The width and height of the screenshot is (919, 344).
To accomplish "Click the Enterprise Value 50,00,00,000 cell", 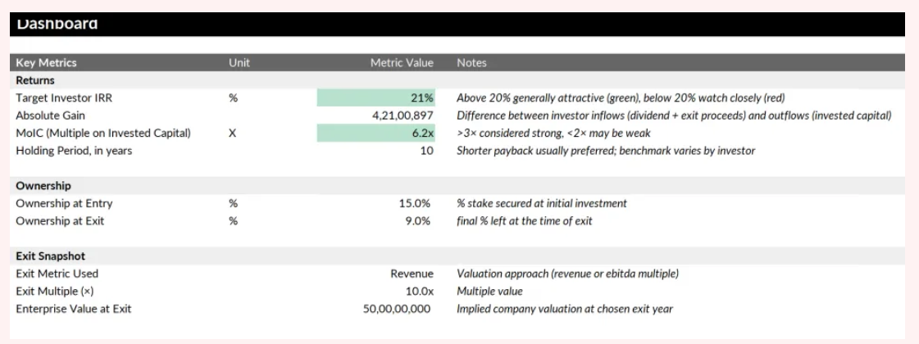I will point(398,308).
